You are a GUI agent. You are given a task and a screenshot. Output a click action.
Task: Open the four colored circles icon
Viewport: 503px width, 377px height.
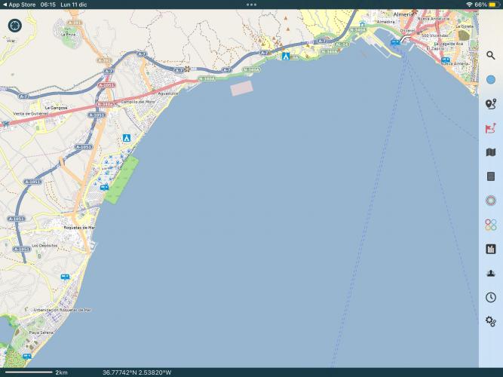point(490,225)
